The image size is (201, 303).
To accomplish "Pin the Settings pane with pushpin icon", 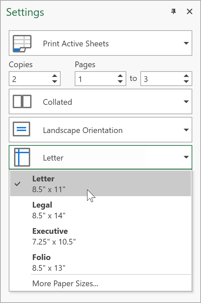I will (173, 12).
